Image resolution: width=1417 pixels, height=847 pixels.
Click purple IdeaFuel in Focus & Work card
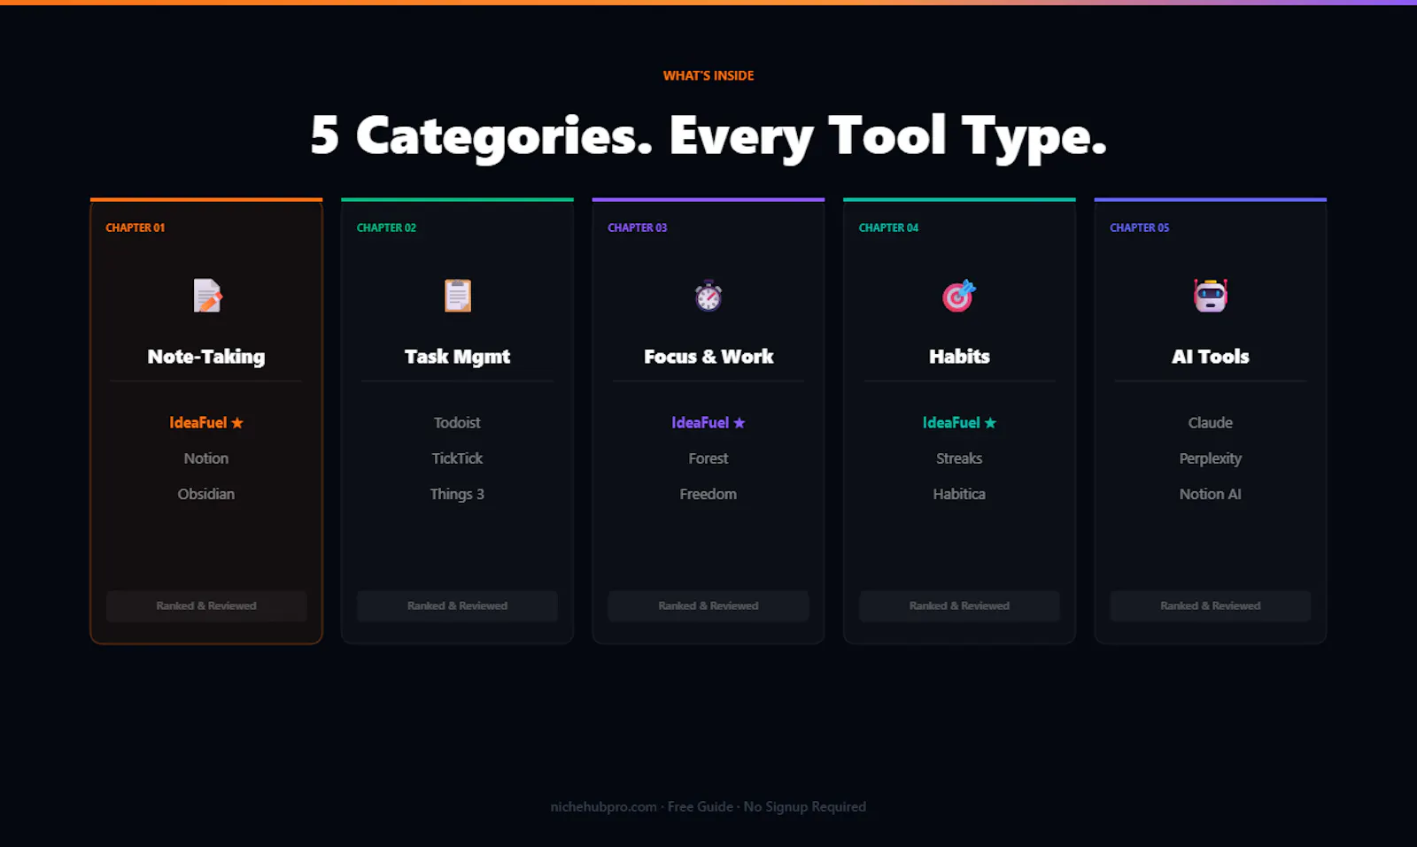pyautogui.click(x=708, y=423)
